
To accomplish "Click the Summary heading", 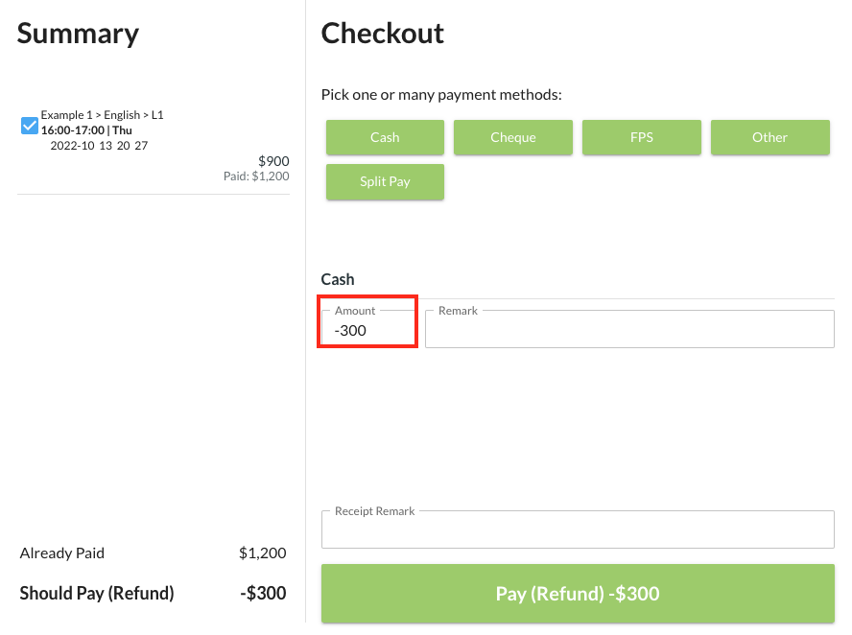I will click(78, 34).
